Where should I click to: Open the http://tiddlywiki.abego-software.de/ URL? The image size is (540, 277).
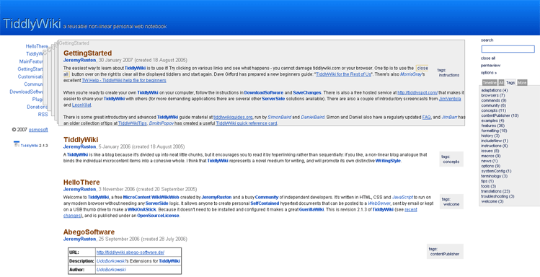(130, 252)
